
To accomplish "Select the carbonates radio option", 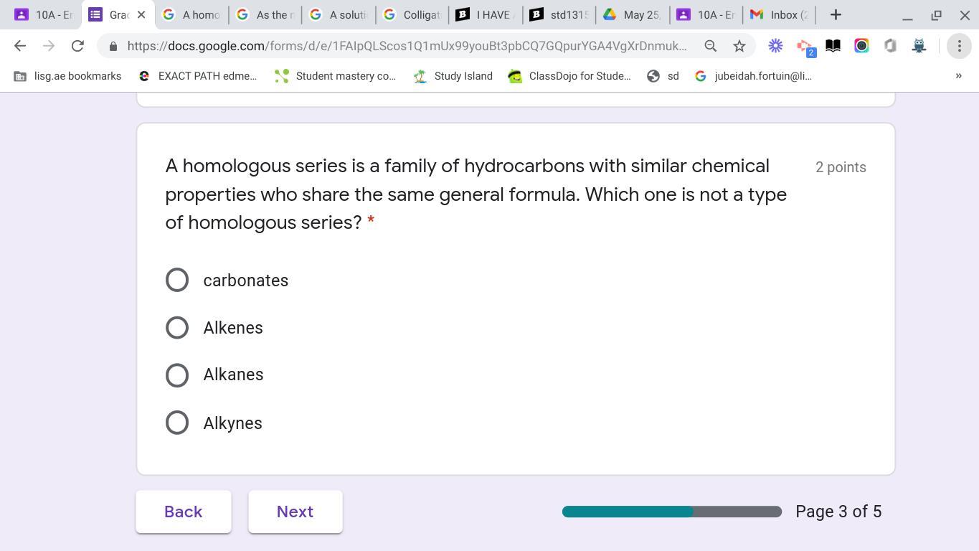I will (x=177, y=280).
